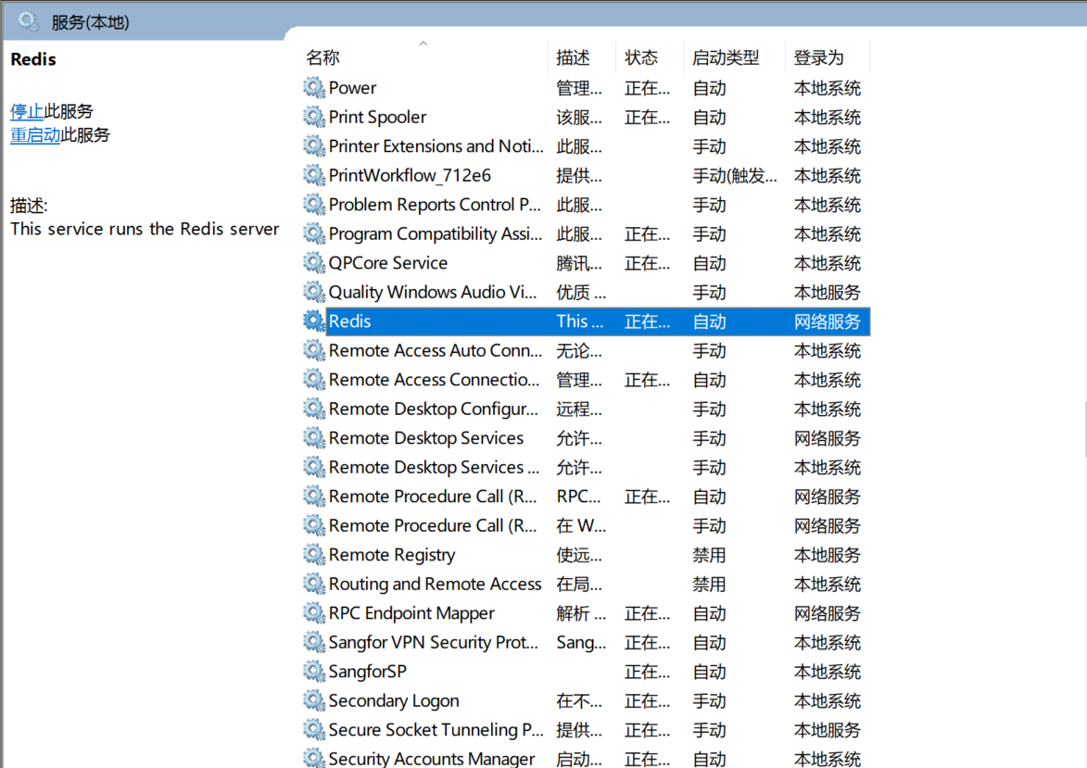
Task: Click the Secondary Logon gear icon
Action: click(314, 700)
